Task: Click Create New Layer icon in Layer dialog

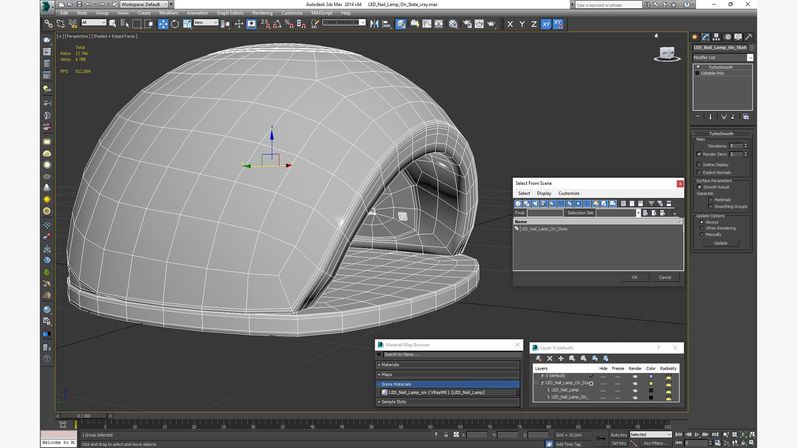Action: (x=538, y=358)
